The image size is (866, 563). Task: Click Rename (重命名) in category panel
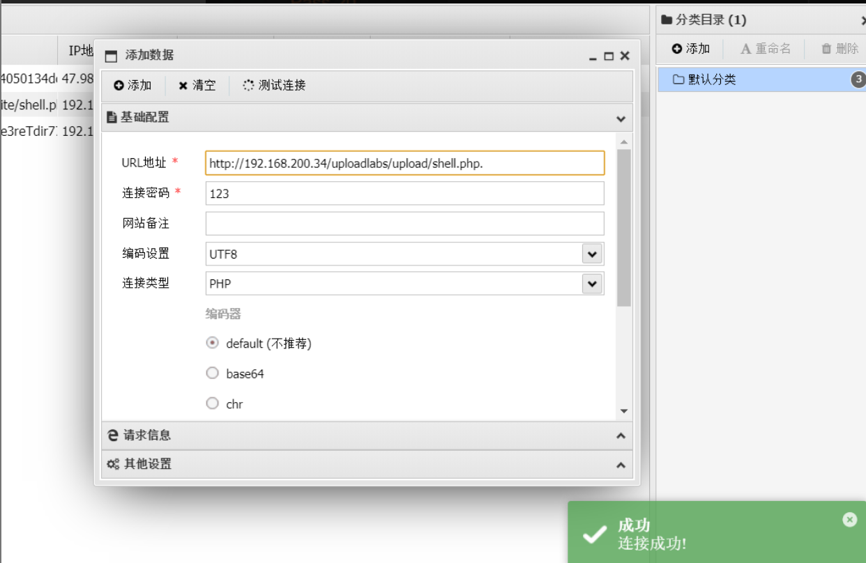click(766, 49)
